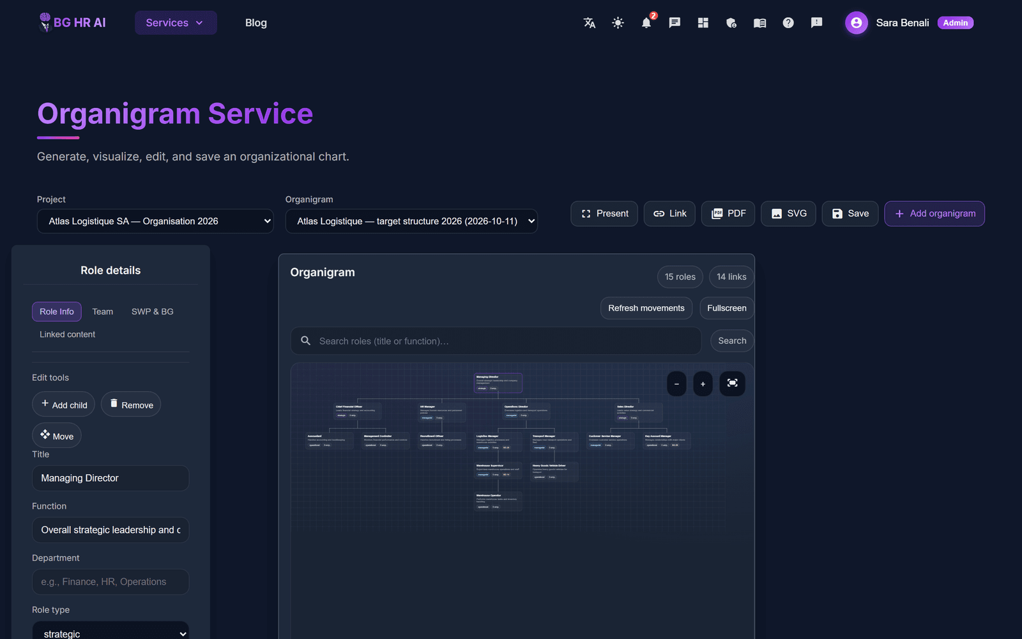The height and width of the screenshot is (639, 1022).
Task: Click Sara Benali user avatar
Action: point(856,23)
